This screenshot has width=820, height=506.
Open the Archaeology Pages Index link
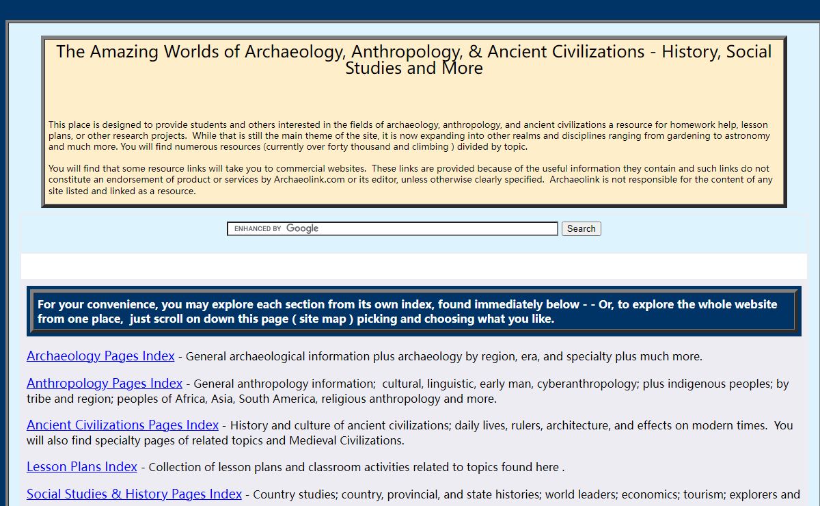(100, 356)
